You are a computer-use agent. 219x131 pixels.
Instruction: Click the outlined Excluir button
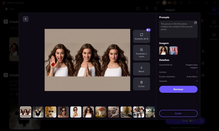178,113
